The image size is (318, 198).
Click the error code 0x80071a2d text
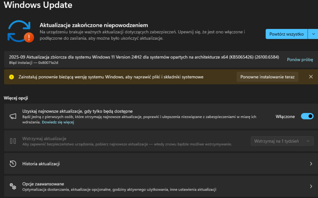46,63
